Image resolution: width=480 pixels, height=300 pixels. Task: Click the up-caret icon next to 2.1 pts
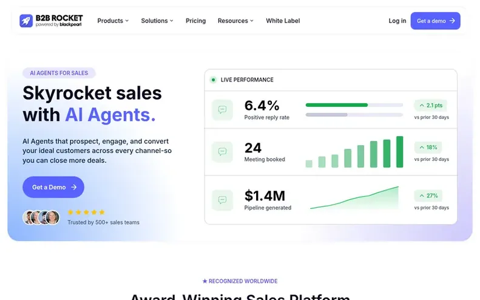(x=422, y=106)
